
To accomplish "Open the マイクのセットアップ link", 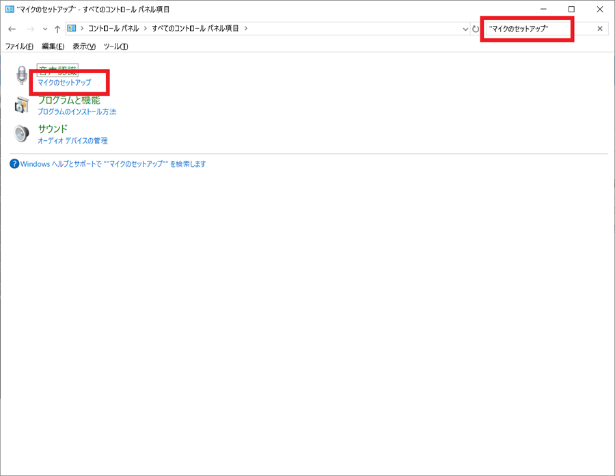I will point(64,83).
